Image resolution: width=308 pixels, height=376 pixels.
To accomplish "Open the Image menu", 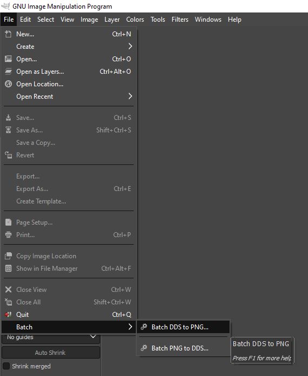I will pos(89,20).
